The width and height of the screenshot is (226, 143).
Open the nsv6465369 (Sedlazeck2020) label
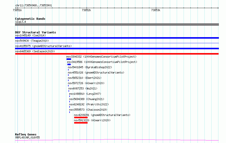tap(35, 51)
